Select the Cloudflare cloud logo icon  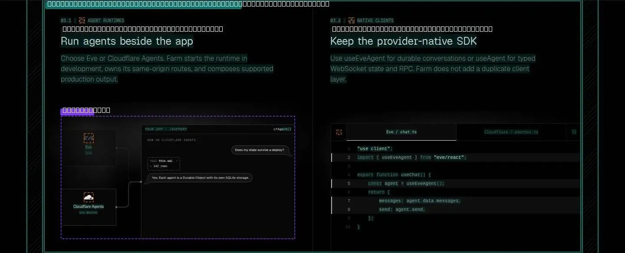click(x=89, y=197)
